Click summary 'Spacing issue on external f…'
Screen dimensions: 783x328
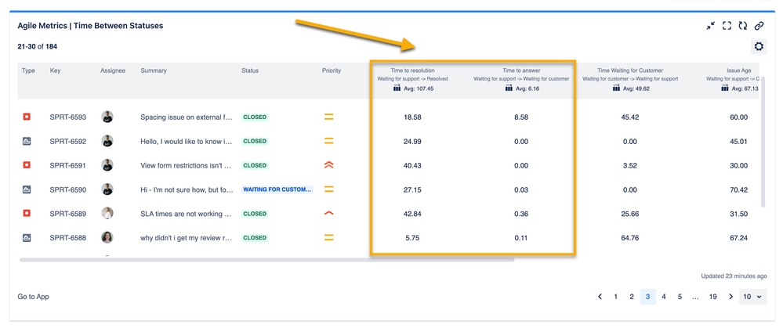(187, 117)
